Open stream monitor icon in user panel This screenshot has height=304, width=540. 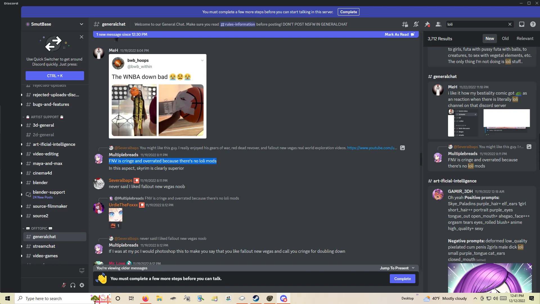pos(82,271)
